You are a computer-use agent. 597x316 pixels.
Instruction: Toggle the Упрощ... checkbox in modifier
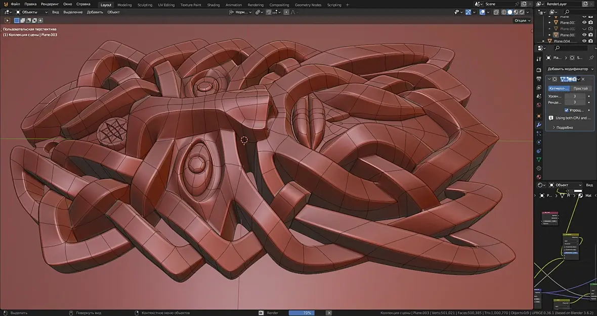click(x=567, y=110)
